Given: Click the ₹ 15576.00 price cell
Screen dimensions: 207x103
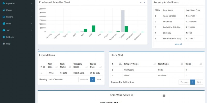Looking at the screenshot, I should pyautogui.click(x=194, y=16).
